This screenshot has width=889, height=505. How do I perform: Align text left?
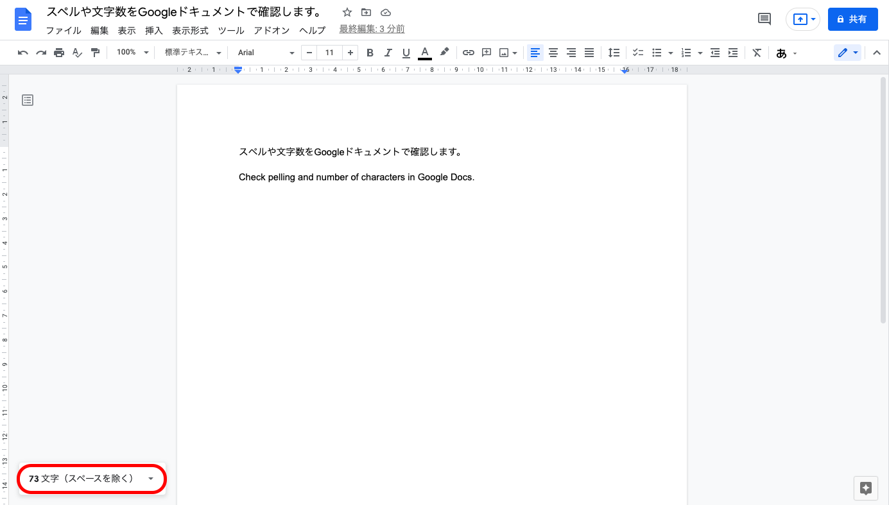click(x=535, y=53)
